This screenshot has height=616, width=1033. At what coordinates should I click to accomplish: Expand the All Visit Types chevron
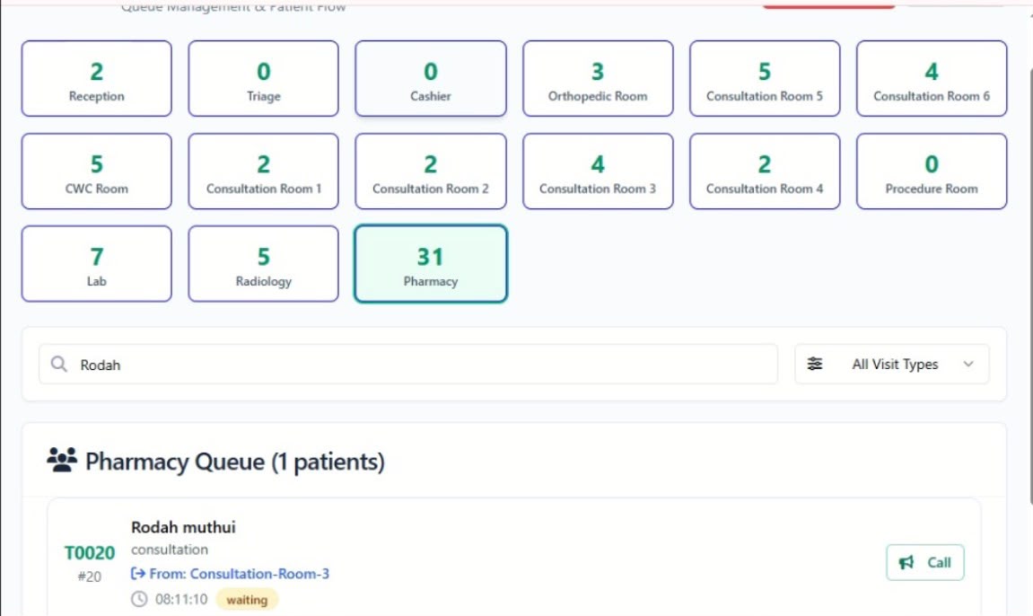pos(967,364)
